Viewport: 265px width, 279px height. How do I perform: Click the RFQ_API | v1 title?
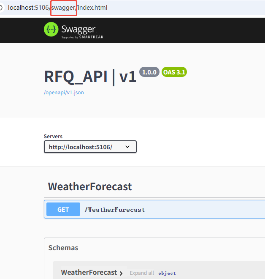tap(90, 77)
